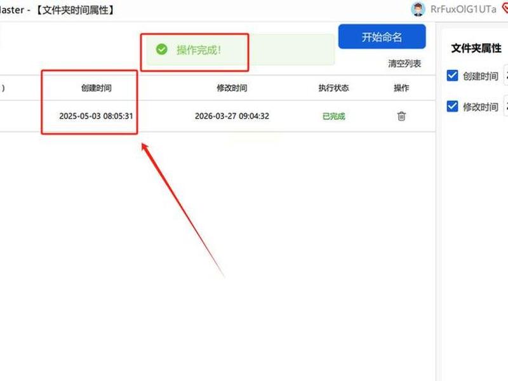The width and height of the screenshot is (508, 381).
Task: Toggle the 修改时间 checkbox in 文件夹属性
Action: [x=452, y=106]
